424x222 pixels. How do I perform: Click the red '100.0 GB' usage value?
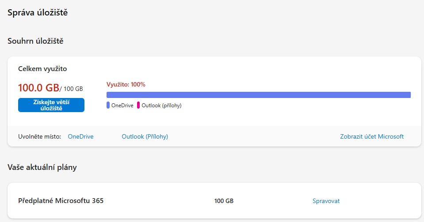pos(38,87)
